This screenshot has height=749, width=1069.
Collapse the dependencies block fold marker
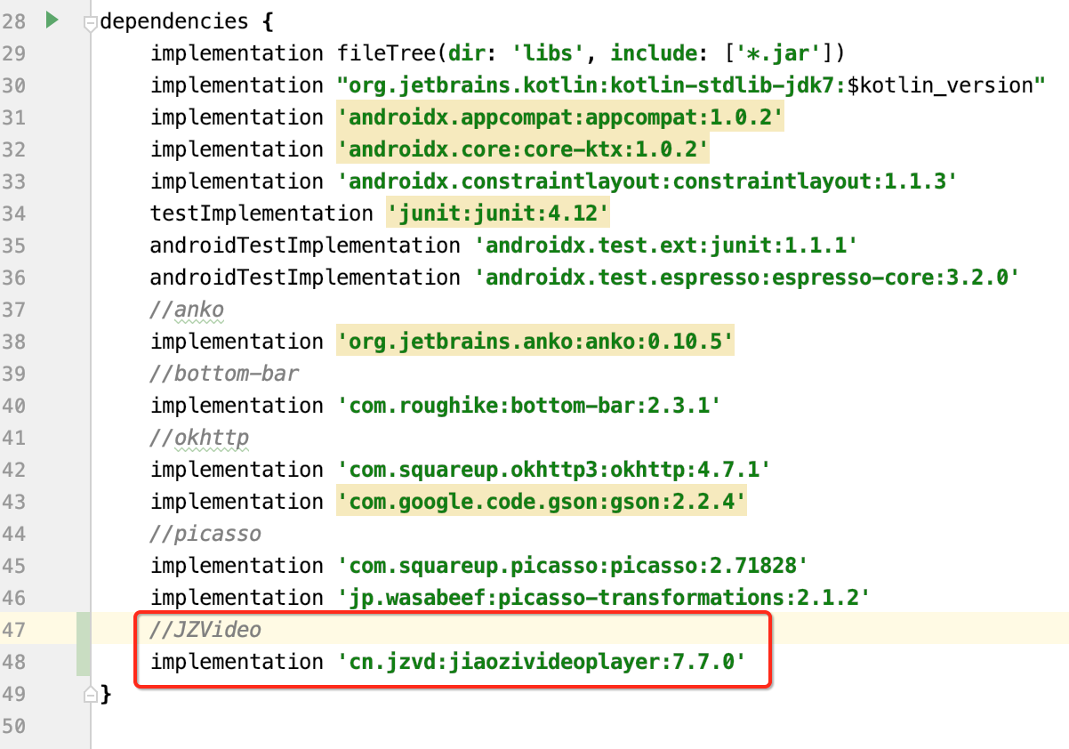click(89, 23)
